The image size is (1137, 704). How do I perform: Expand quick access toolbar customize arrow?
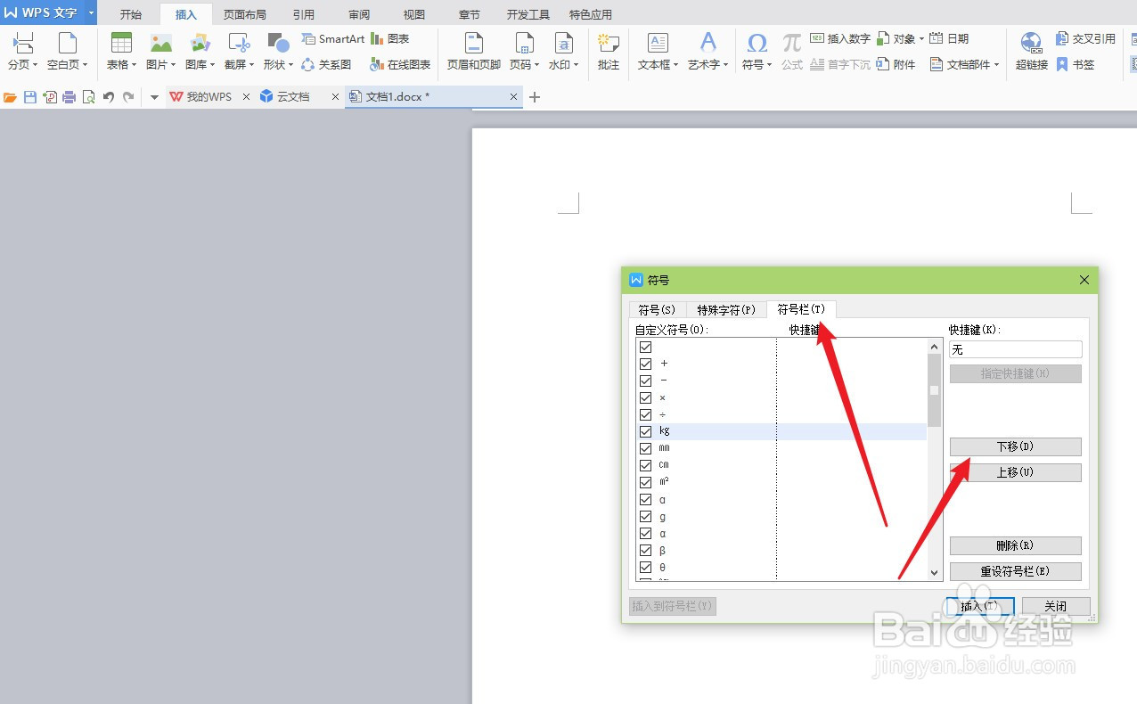pyautogui.click(x=154, y=97)
